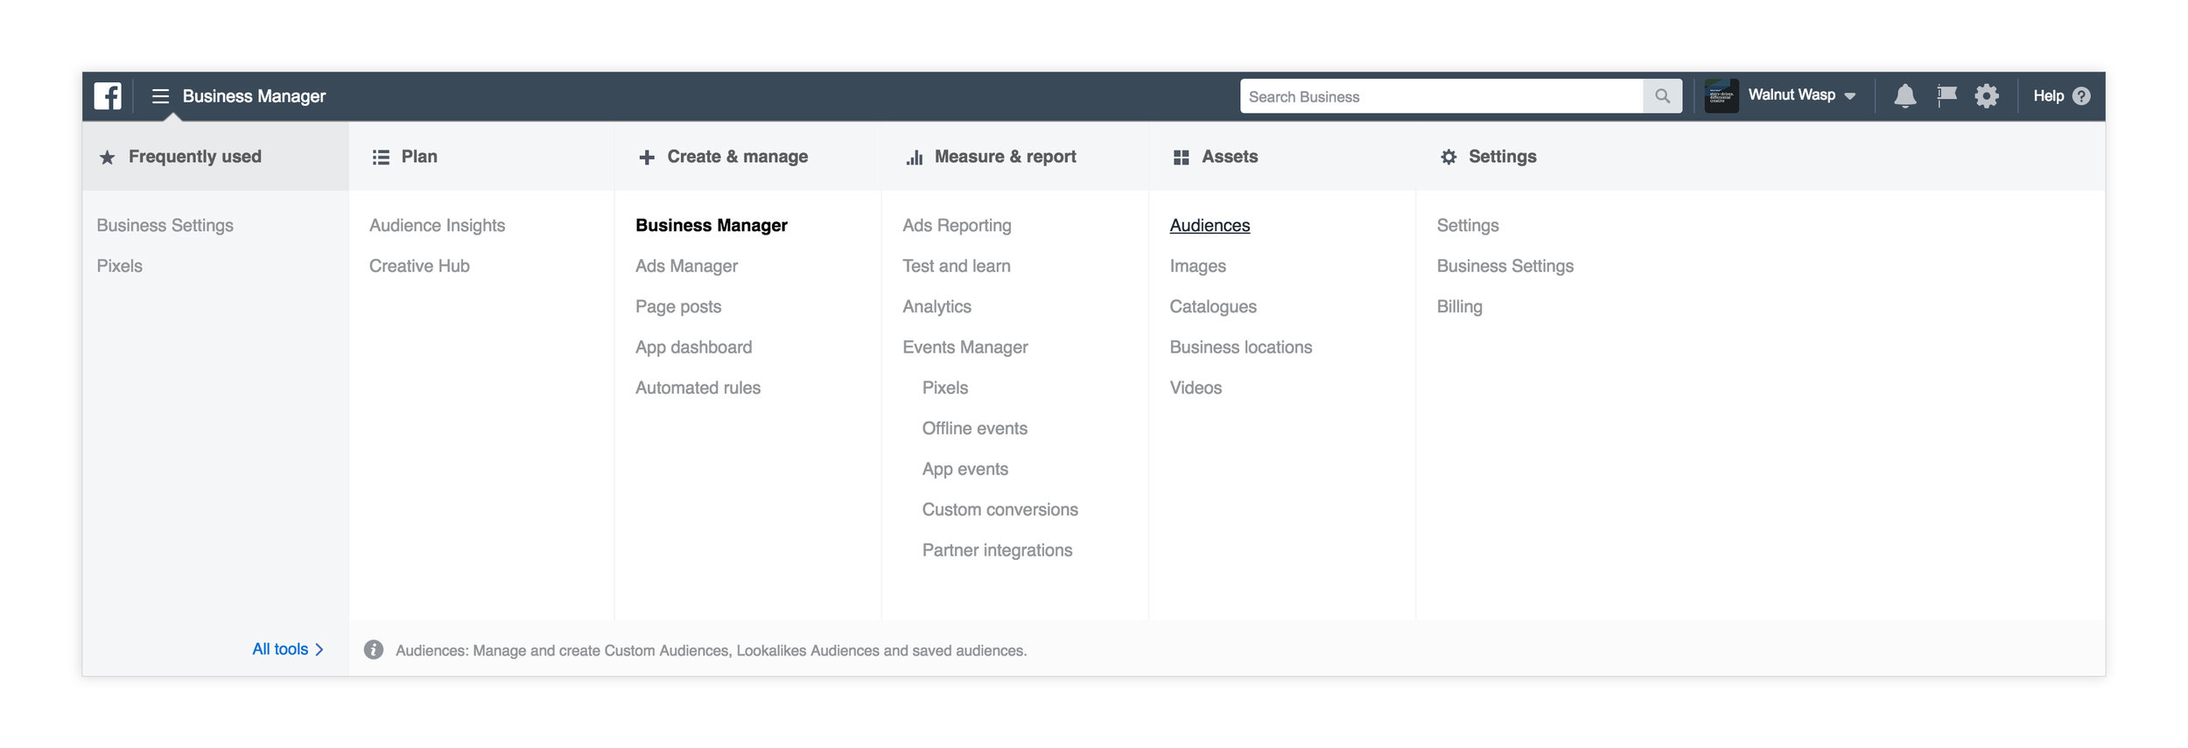Open Ads Reporting

pos(957,226)
